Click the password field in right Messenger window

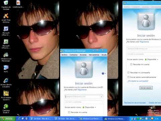click(x=144, y=54)
